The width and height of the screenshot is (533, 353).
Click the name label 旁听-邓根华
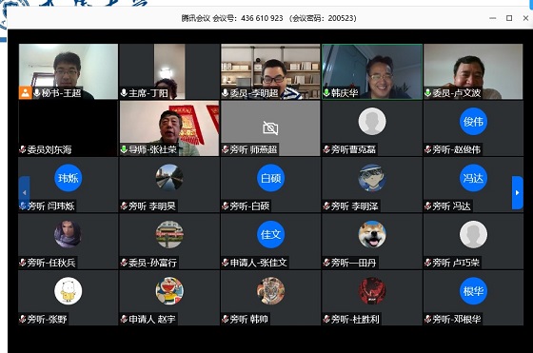[x=457, y=319]
